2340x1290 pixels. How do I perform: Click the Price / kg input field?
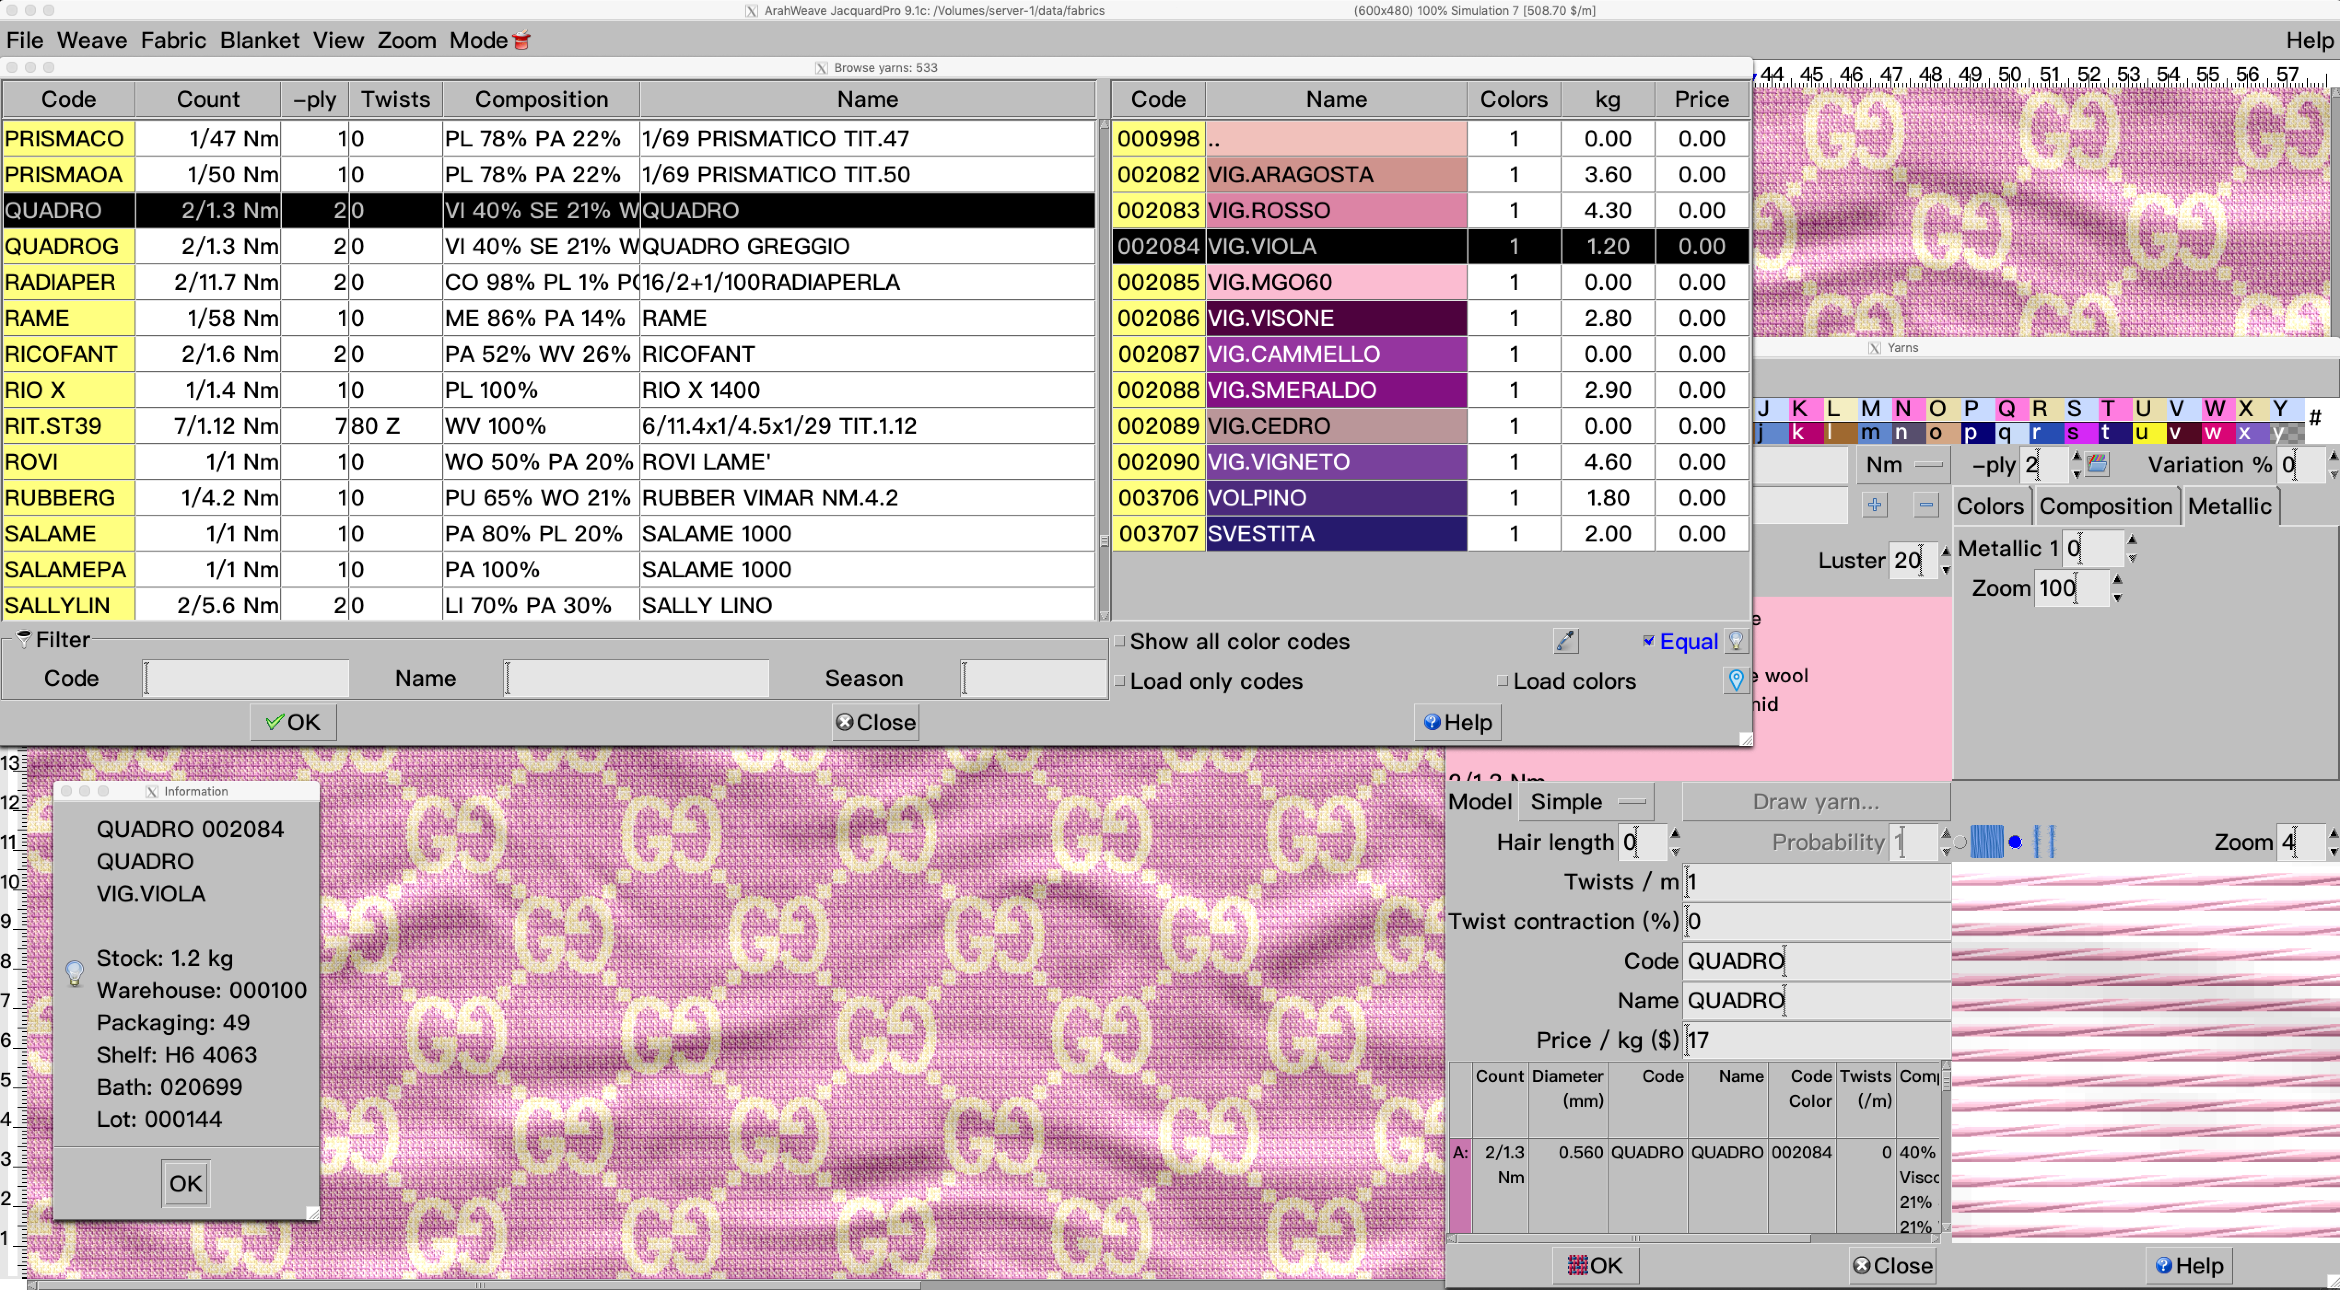point(1817,1040)
